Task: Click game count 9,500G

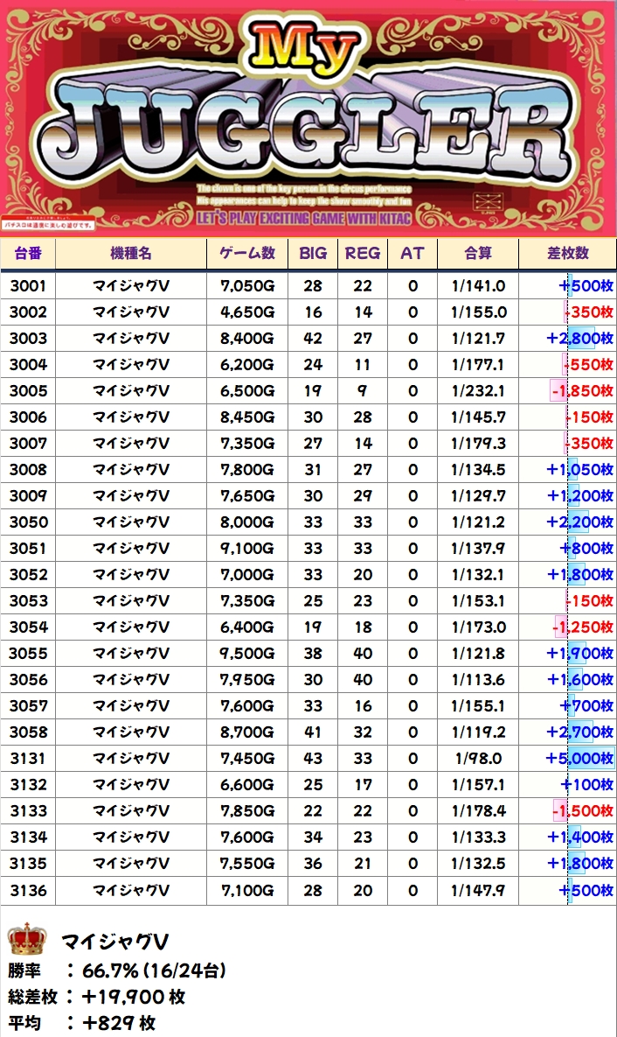Action: [x=247, y=654]
